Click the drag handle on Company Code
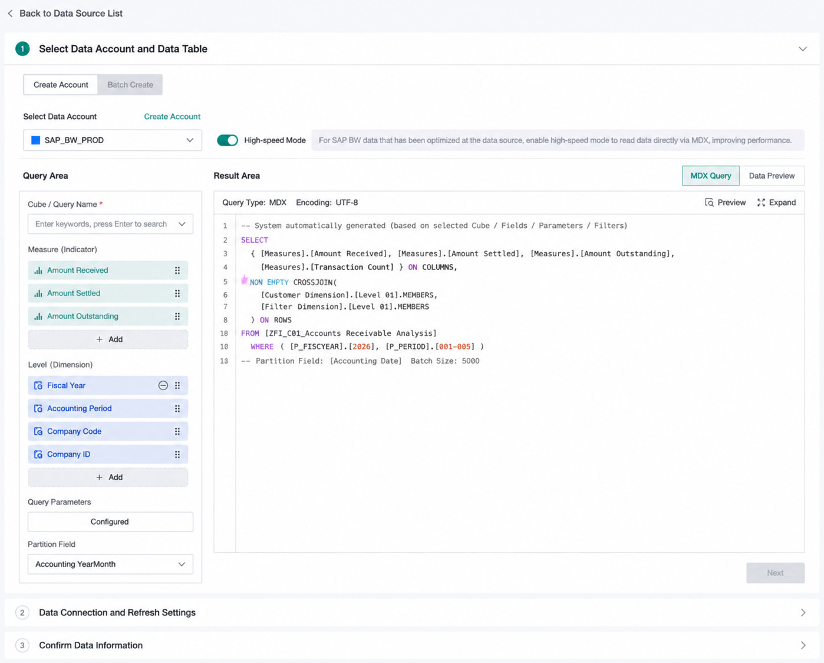Viewport: 824px width, 663px height. [x=177, y=431]
